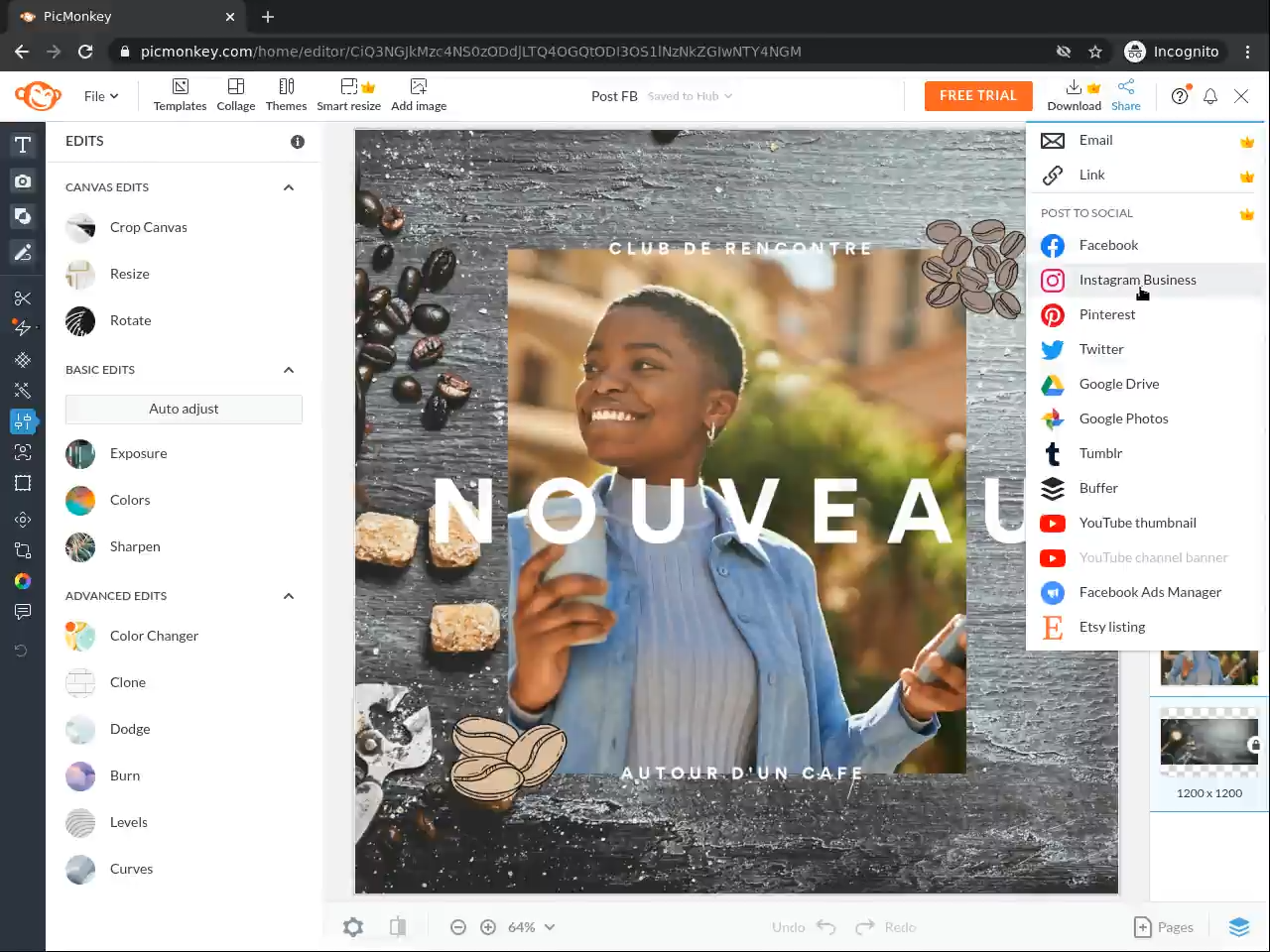The image size is (1270, 952).
Task: Share to Twitter
Action: 1146,349
